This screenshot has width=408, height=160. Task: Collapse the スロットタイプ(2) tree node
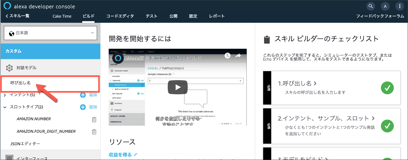(5, 107)
